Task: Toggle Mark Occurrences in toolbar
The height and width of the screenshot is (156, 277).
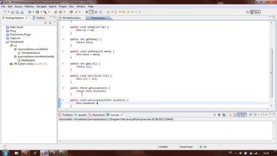Action: click(91, 12)
